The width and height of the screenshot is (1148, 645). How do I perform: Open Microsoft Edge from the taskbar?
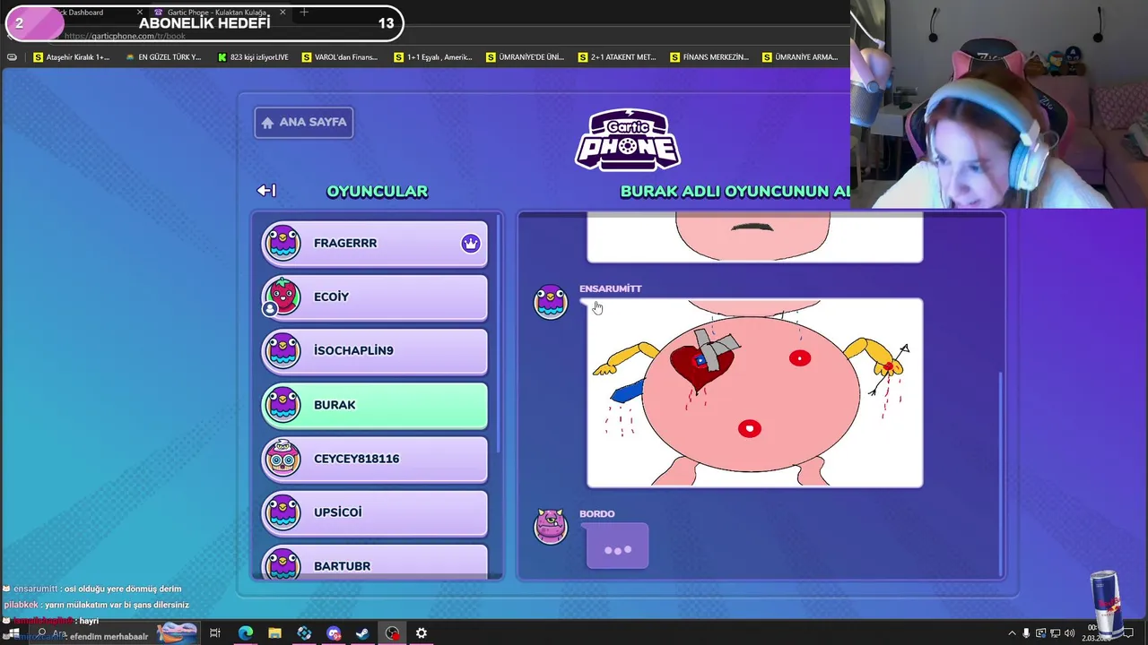coord(245,633)
